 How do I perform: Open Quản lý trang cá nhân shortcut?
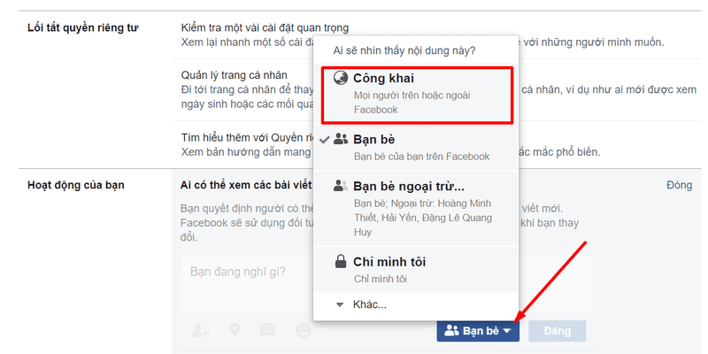(234, 75)
